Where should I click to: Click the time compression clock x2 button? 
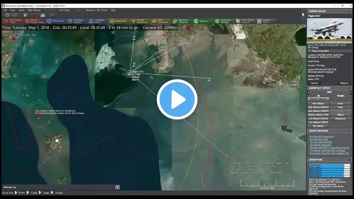point(11,15)
